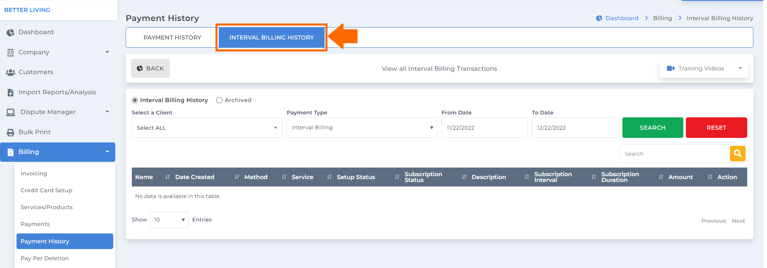Viewport: 767px width, 268px height.
Task: Click the Dispute Manager laptop icon
Action: [11, 112]
